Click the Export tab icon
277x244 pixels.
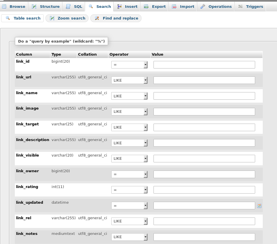(146, 6)
